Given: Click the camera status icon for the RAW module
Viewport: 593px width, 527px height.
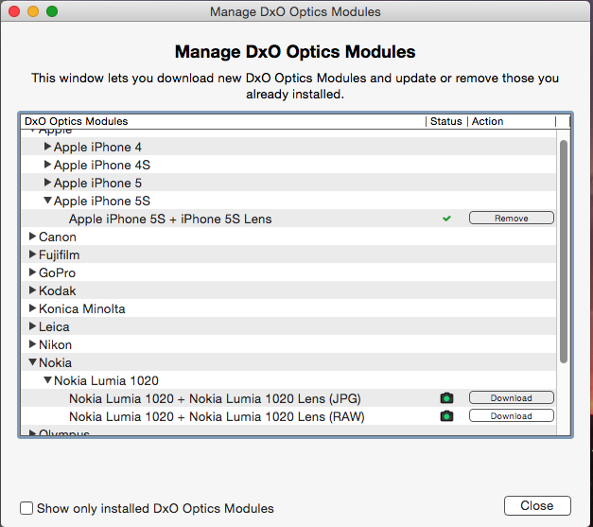Looking at the screenshot, I should [x=446, y=416].
